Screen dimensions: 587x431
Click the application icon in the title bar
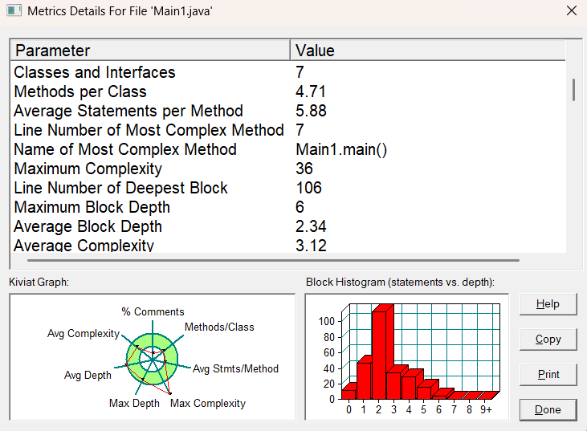click(x=14, y=11)
